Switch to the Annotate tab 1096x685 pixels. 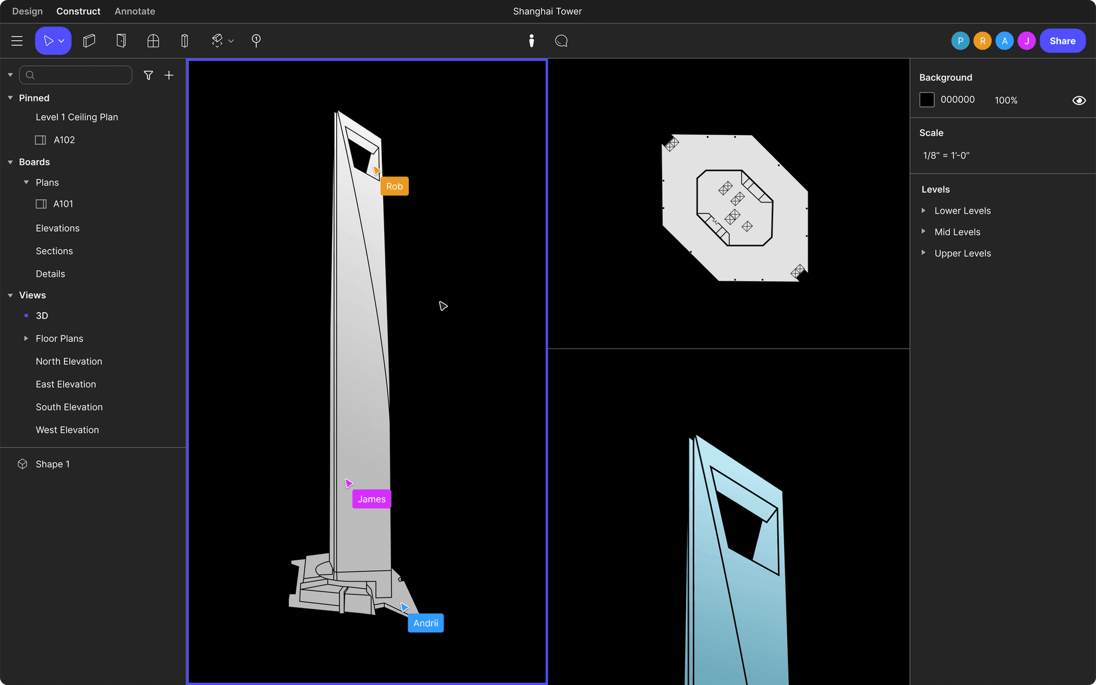point(135,11)
